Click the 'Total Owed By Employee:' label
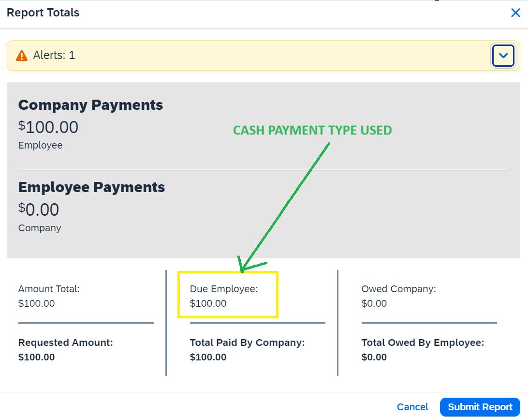 point(423,343)
